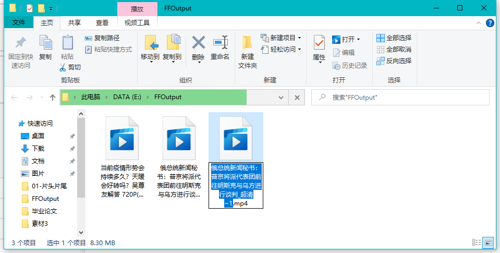This screenshot has width=500, height=253.
Task: Click FFOutput in the address bar path
Action: [168, 98]
